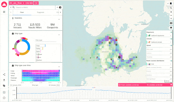This screenshot has width=174, height=102.
Task: Toggle off the Departures layer
Action: click(x=171, y=32)
